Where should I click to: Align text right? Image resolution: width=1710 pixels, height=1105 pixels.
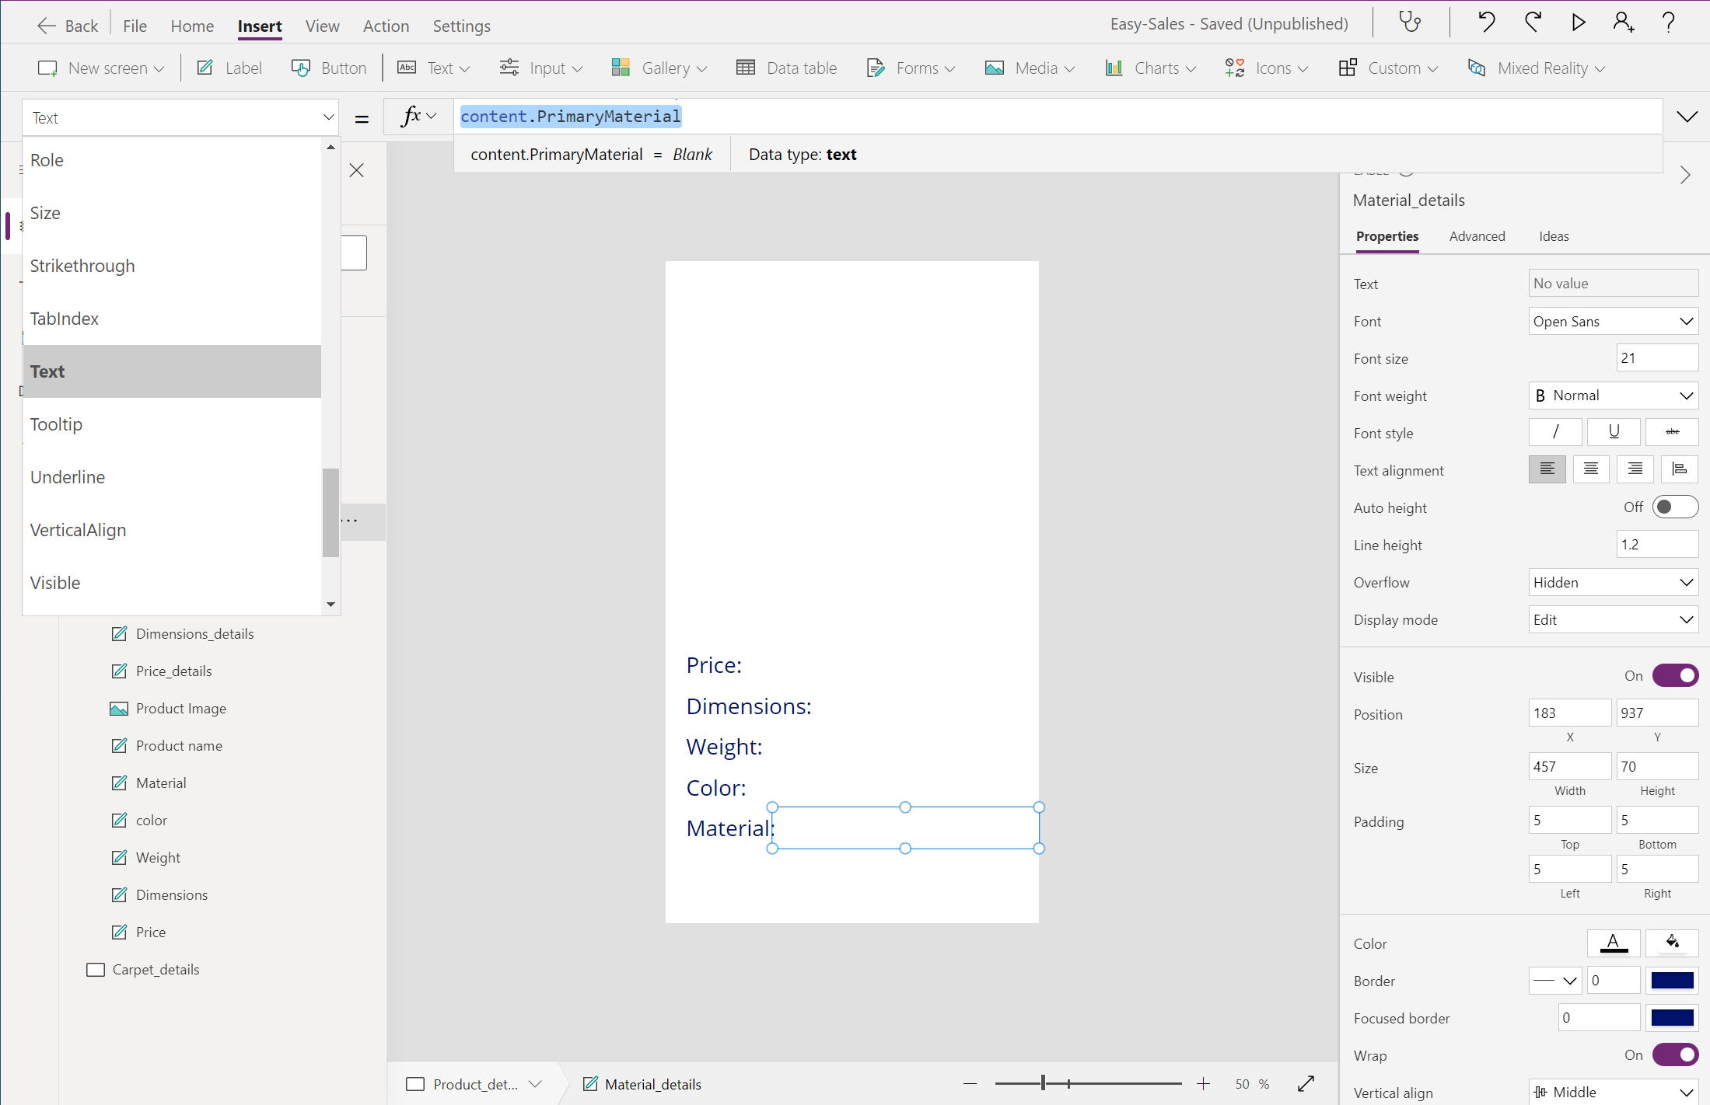(1635, 469)
